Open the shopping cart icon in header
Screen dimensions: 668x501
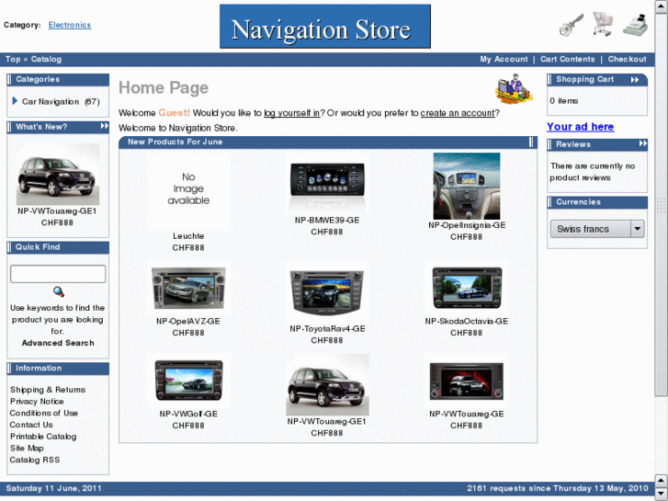coord(603,24)
